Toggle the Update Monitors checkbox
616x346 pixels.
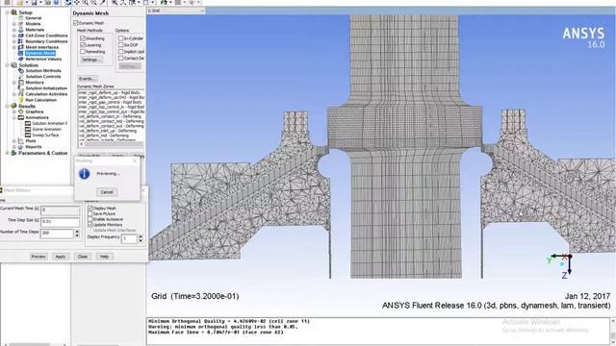[90, 225]
